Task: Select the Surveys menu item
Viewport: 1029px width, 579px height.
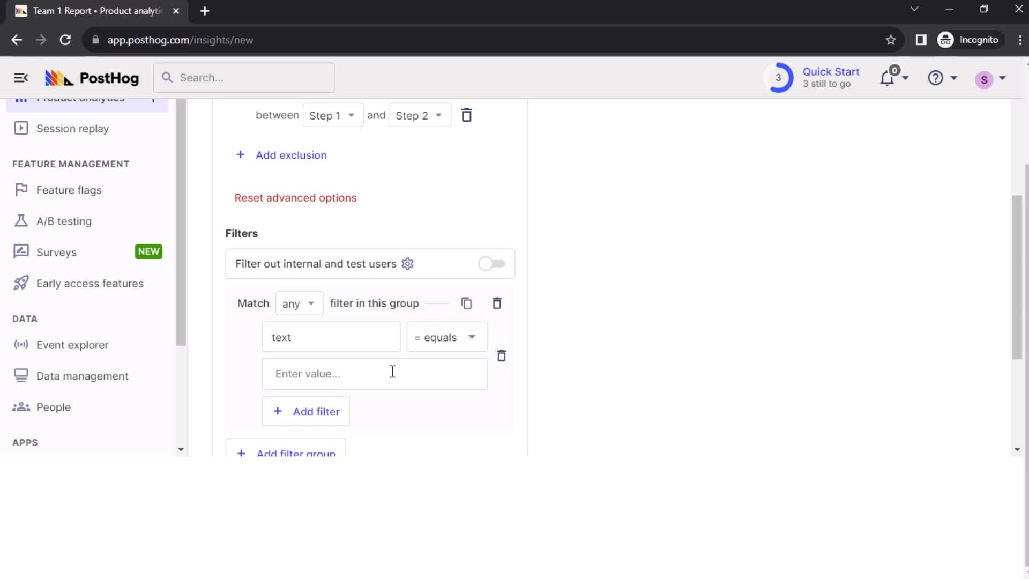Action: (x=56, y=253)
